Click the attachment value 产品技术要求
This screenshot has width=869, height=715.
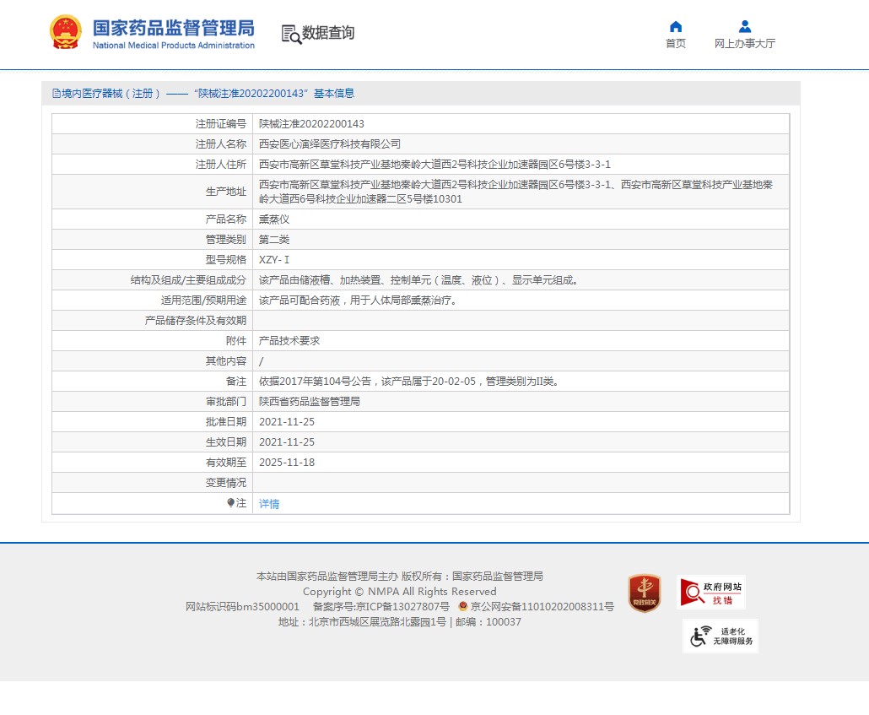click(289, 340)
